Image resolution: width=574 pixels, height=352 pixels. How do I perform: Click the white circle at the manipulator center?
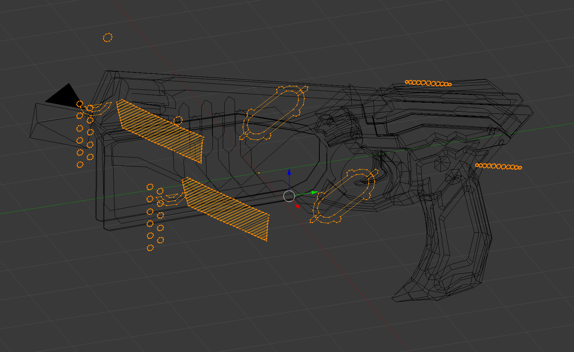(289, 196)
